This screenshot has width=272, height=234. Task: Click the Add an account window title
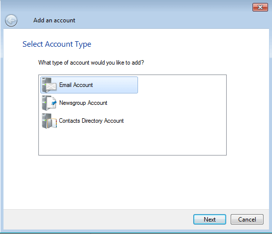pyautogui.click(x=54, y=20)
